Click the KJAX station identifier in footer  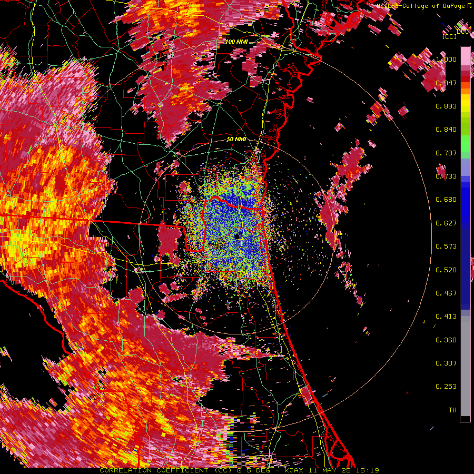coord(294,470)
